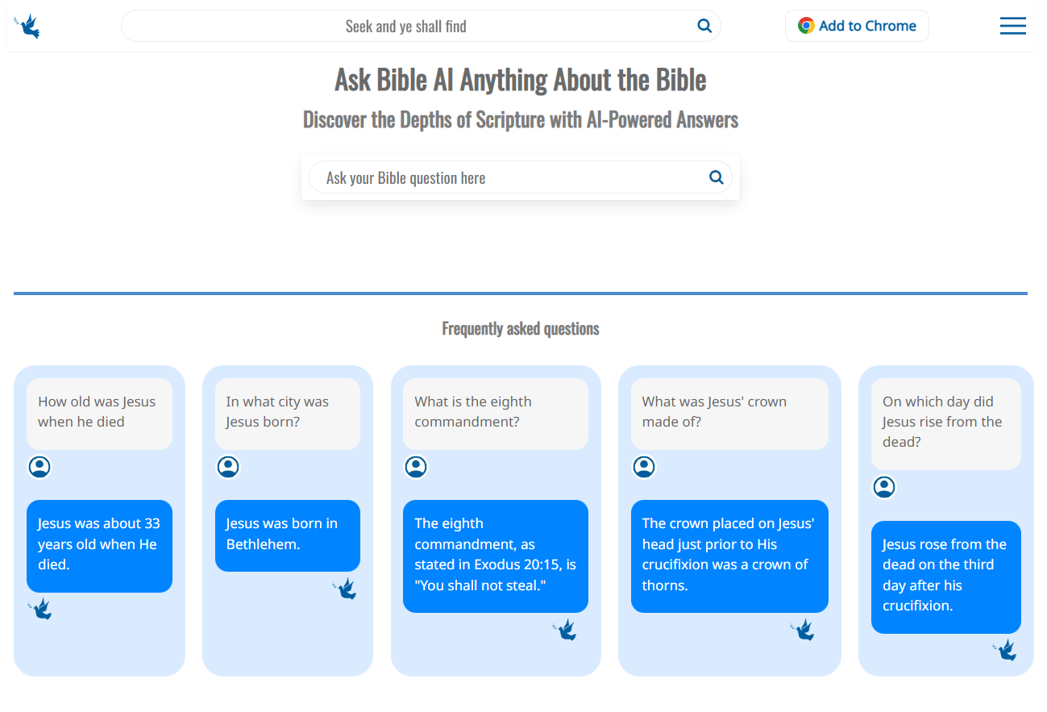The width and height of the screenshot is (1047, 712).
Task: Select the FAQ question 'How old was Jesus when he died'
Action: point(99,411)
